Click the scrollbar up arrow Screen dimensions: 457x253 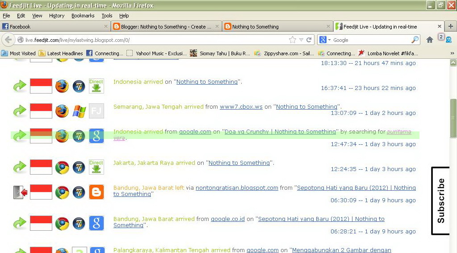pos(453,63)
